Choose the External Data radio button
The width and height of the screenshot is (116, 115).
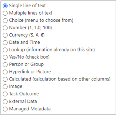5,102
